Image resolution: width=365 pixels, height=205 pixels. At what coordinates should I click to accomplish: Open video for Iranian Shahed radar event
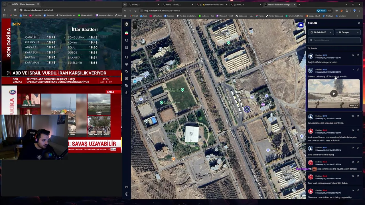click(x=353, y=130)
